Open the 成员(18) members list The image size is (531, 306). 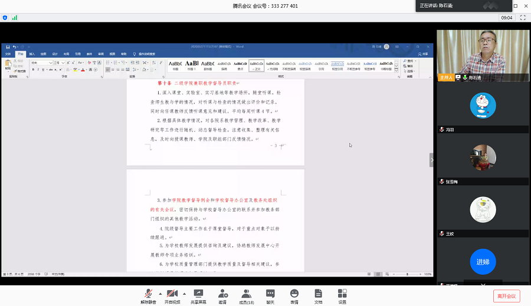(x=246, y=293)
